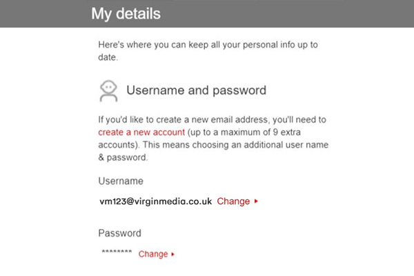Click the line "Here's where you can keep all your personal info"
414x276 pixels.
click(x=208, y=45)
